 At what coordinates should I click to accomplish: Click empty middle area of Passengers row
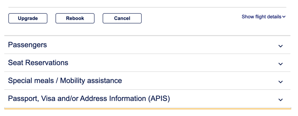tap(160, 45)
